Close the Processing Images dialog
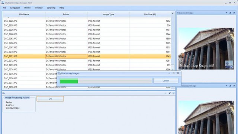 (x=178, y=73)
